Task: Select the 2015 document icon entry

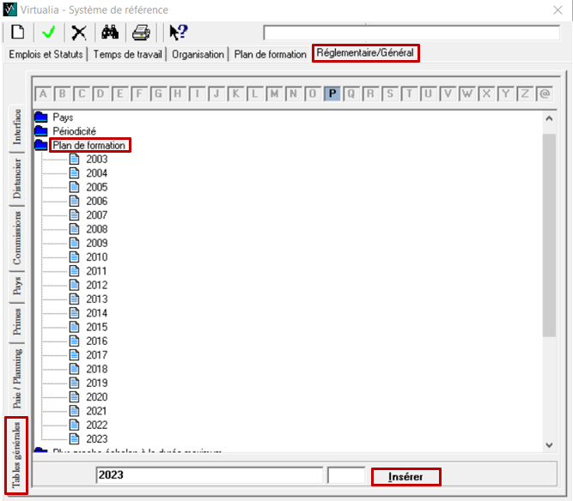Action: click(x=74, y=327)
